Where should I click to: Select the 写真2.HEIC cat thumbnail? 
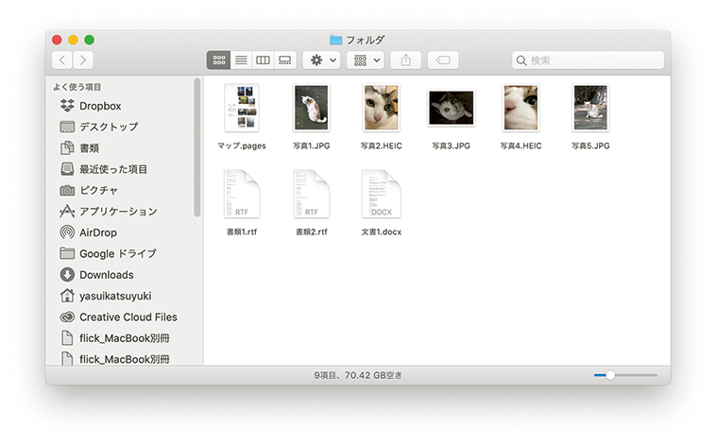[x=381, y=108]
